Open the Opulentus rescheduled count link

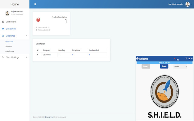89,55
